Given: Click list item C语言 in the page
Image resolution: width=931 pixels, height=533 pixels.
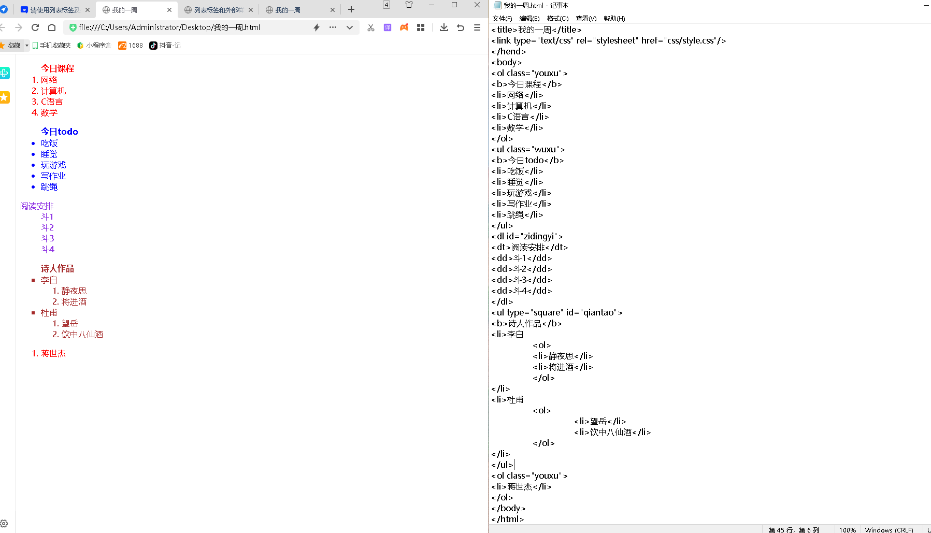Looking at the screenshot, I should click(x=52, y=102).
